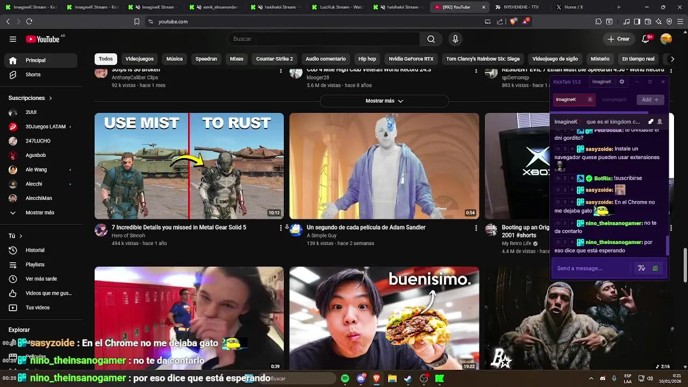Open the browser main menu

point(680,21)
